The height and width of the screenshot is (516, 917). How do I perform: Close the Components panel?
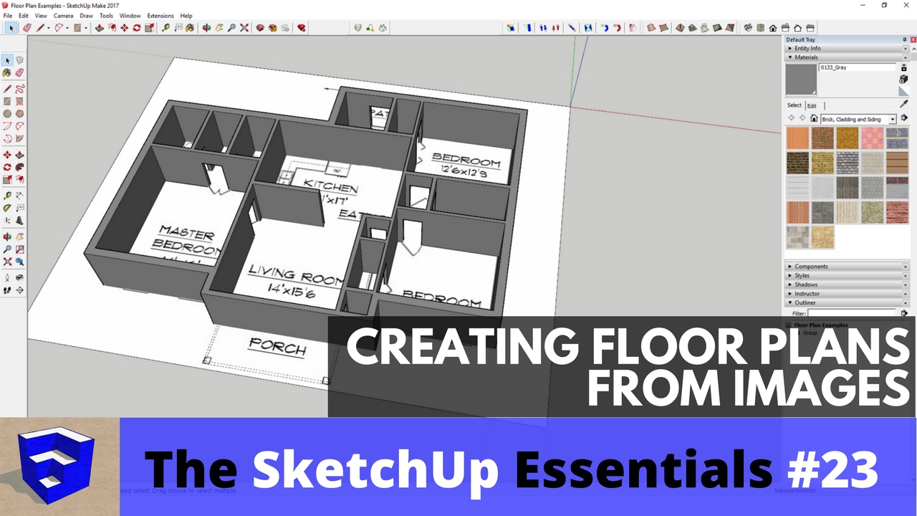(x=906, y=267)
